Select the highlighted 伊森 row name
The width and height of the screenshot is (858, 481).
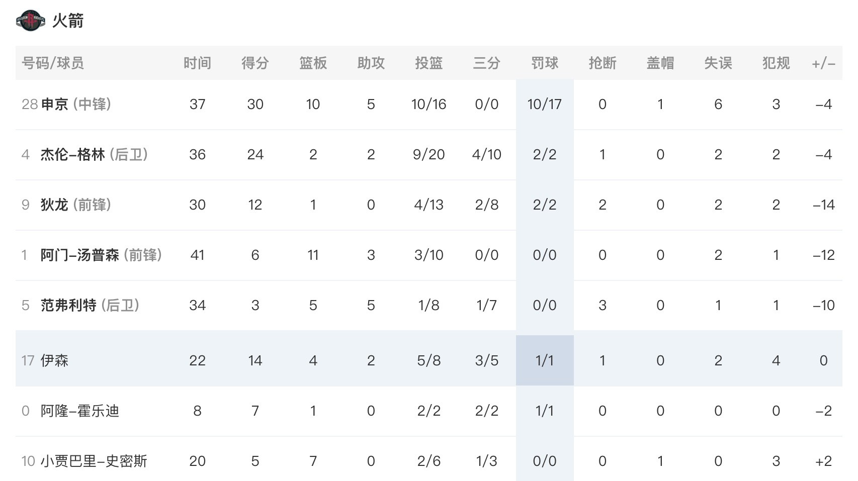click(x=54, y=360)
